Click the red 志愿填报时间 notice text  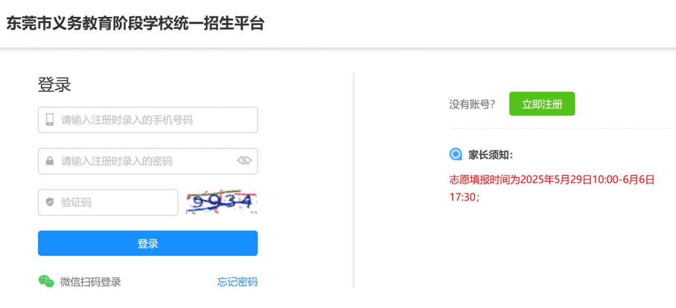tap(551, 180)
